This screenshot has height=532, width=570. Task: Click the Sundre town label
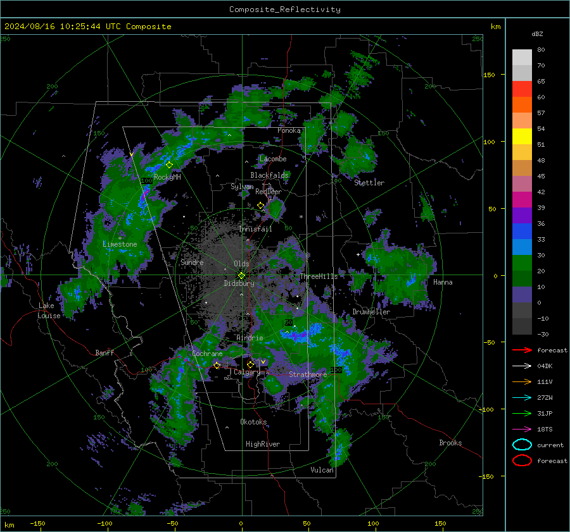coord(192,262)
